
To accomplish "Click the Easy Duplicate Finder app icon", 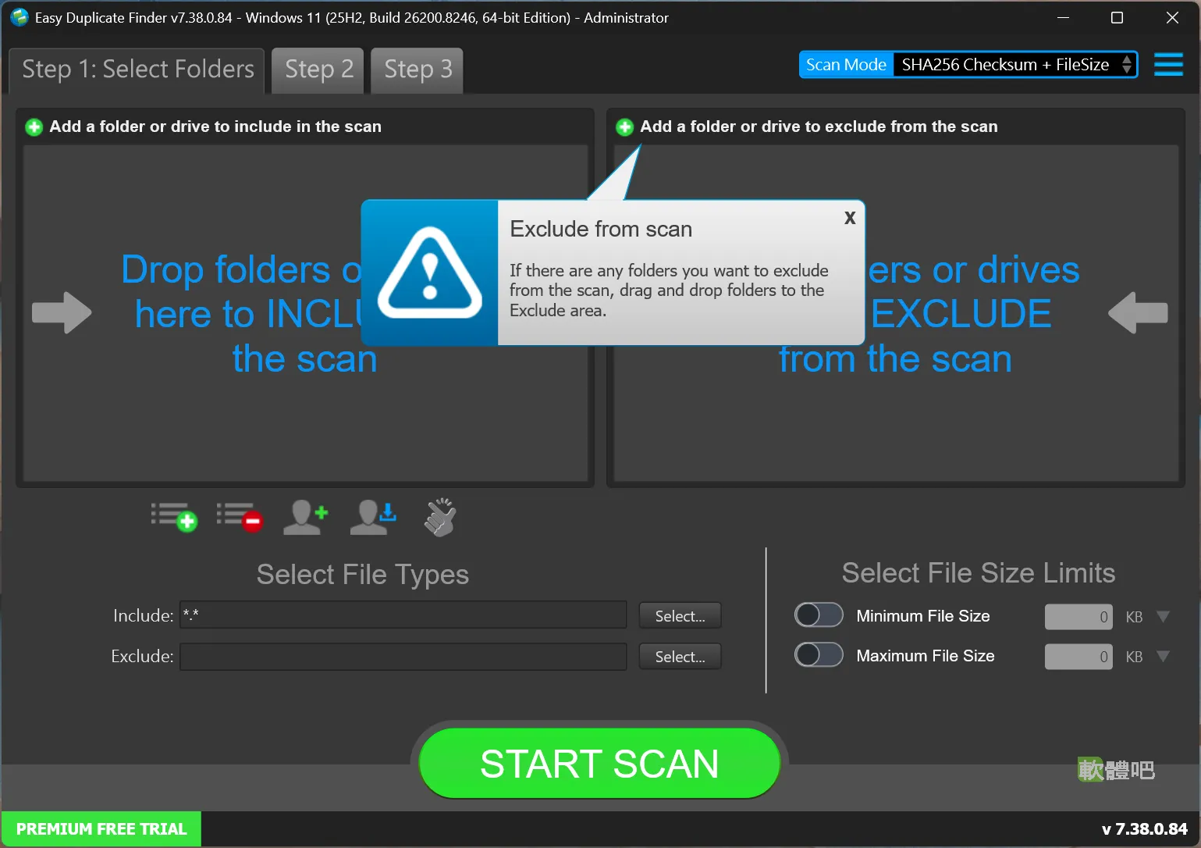I will (x=20, y=17).
